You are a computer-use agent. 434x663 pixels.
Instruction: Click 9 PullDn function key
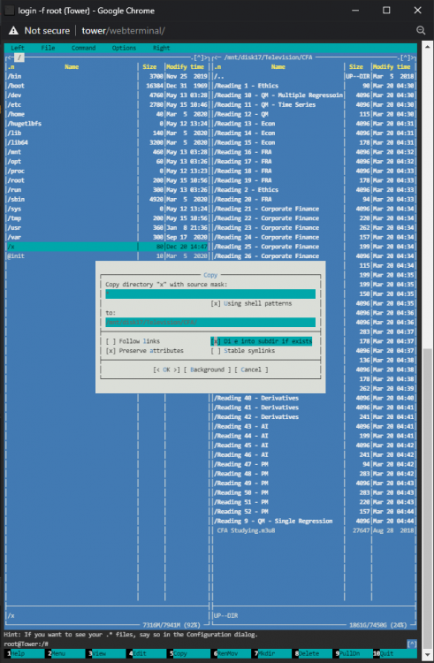pyautogui.click(x=354, y=653)
